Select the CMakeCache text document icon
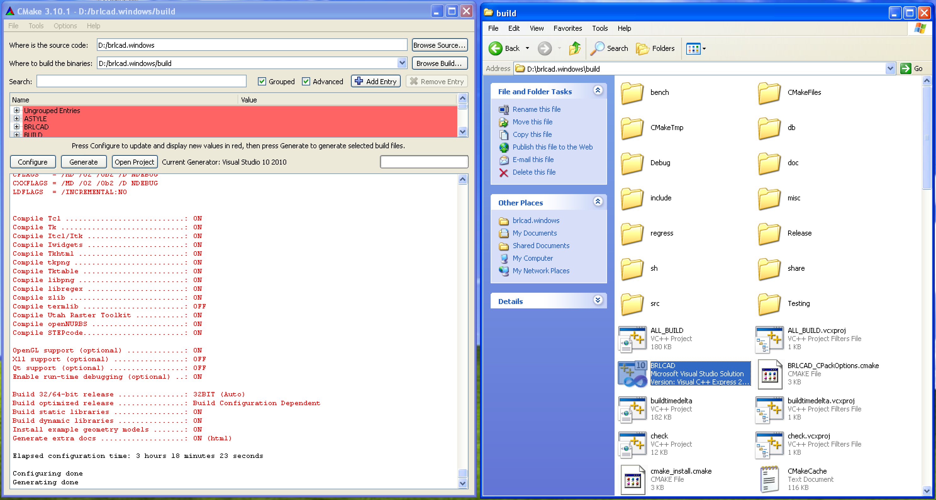Image resolution: width=936 pixels, height=500 pixels. pos(770,480)
